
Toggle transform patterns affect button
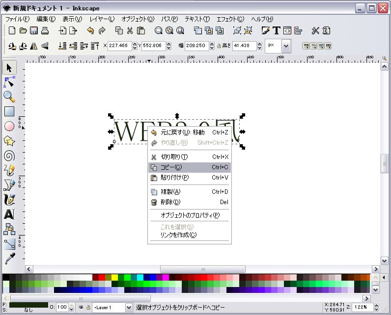tap(328, 46)
